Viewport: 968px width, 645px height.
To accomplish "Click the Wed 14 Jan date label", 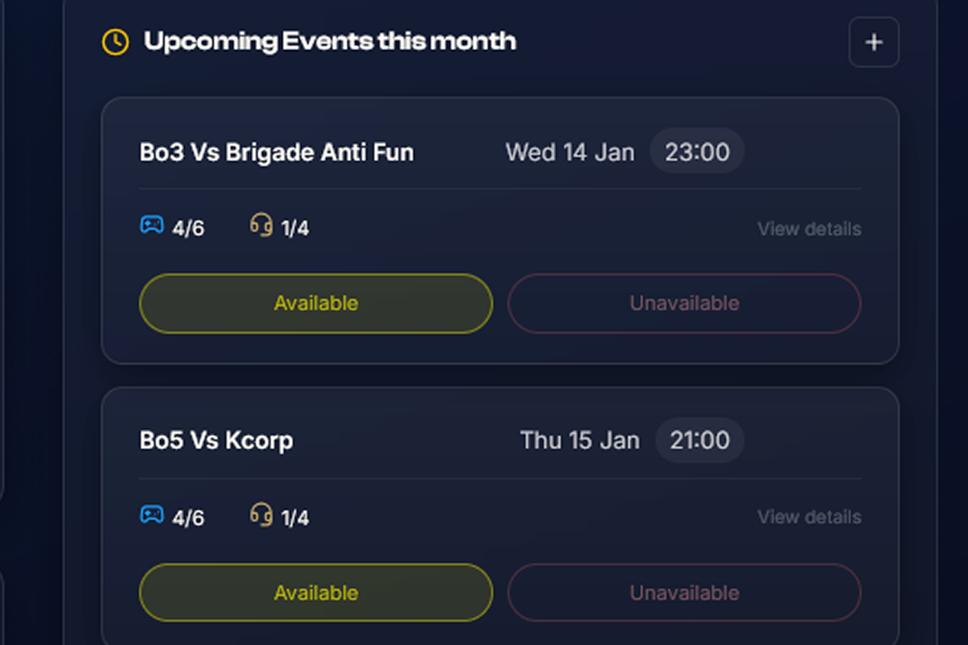I will (570, 152).
